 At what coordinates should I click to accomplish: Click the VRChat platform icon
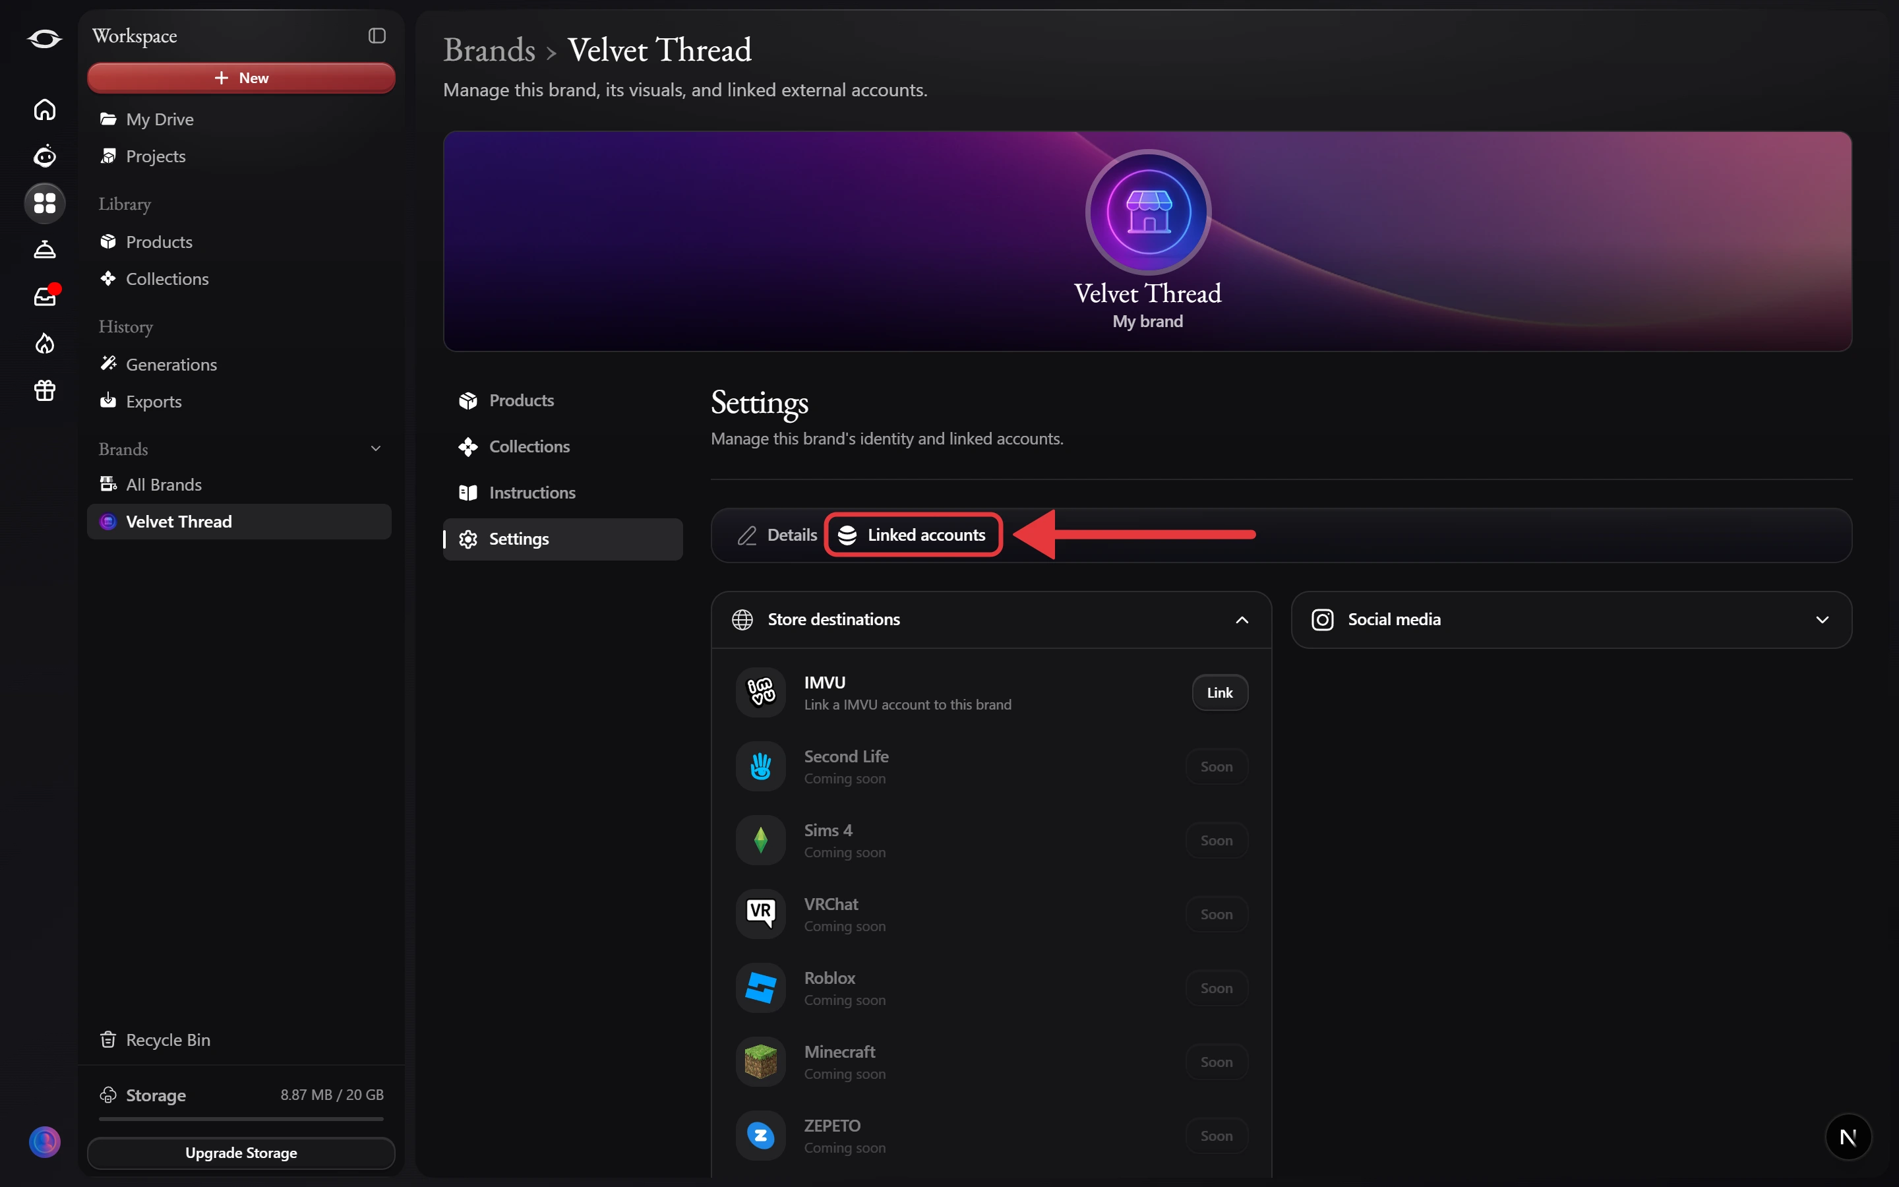point(760,914)
